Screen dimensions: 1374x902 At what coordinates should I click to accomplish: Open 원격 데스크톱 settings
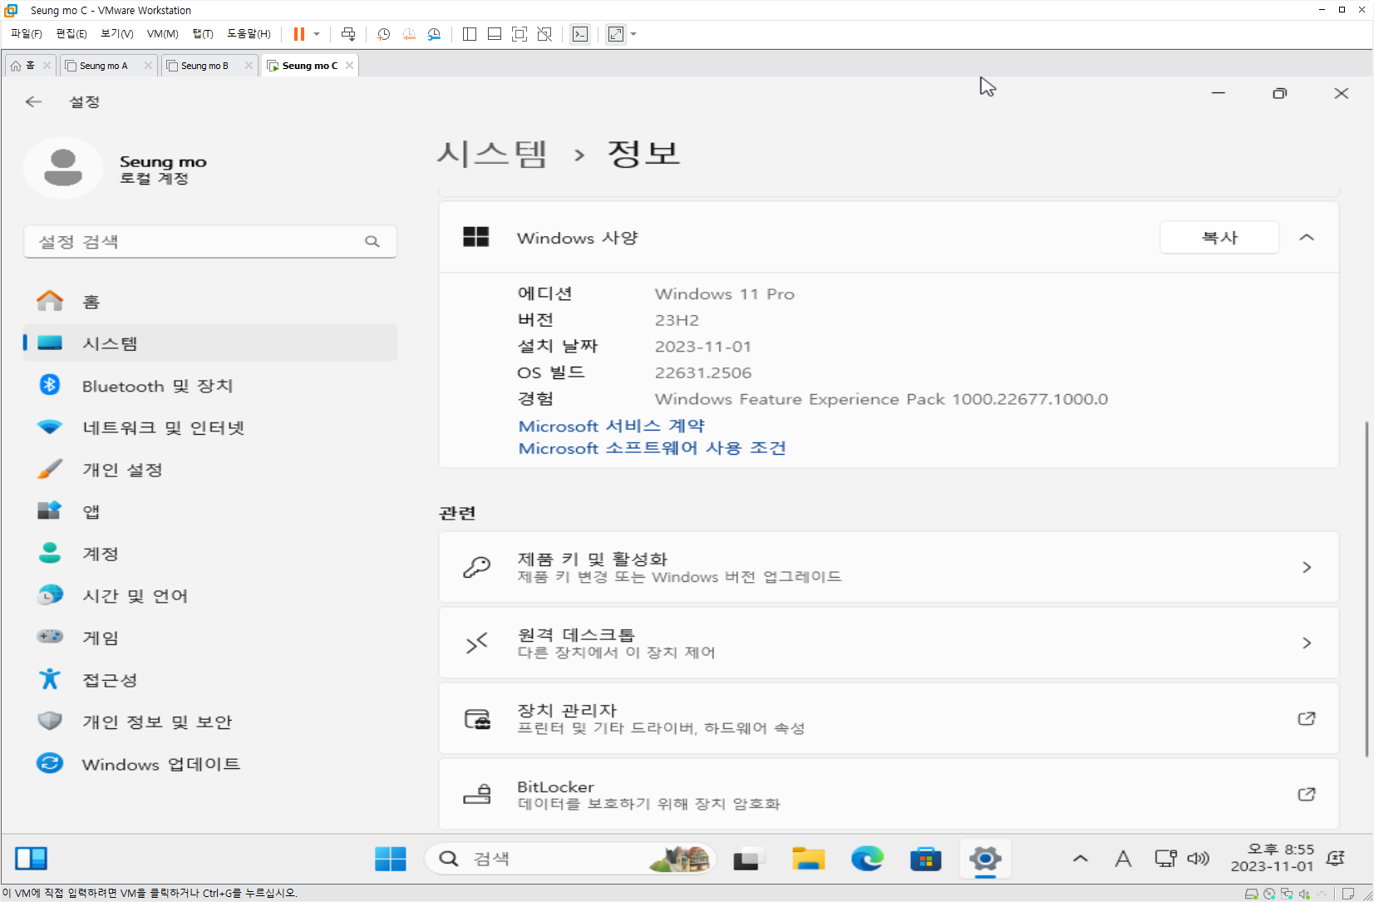[889, 643]
